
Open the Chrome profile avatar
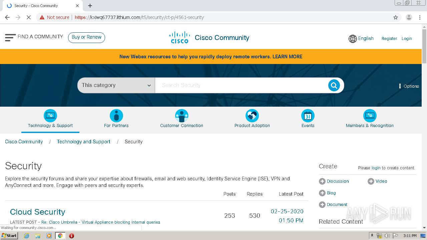tap(409, 17)
